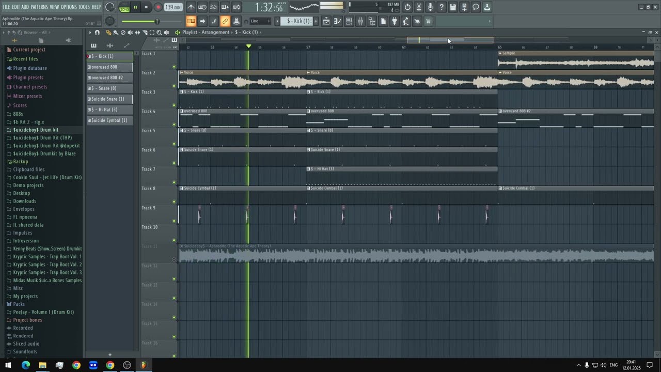Click the Undo history icon

tap(407, 7)
